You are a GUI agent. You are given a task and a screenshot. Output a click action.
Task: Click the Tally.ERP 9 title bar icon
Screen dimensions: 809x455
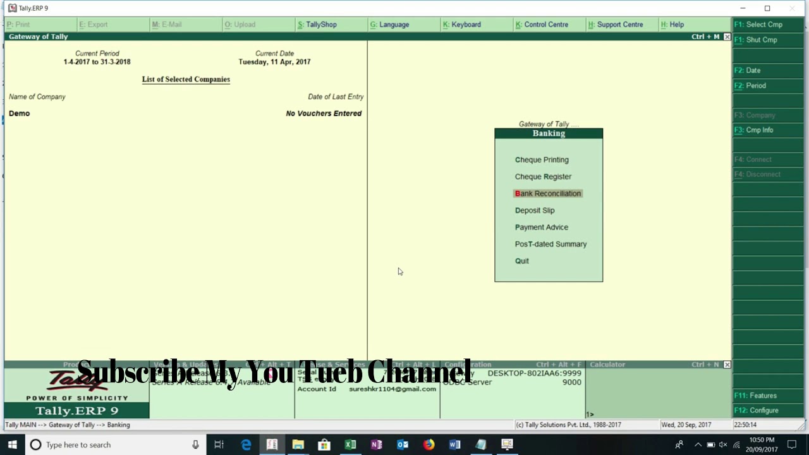(x=12, y=8)
